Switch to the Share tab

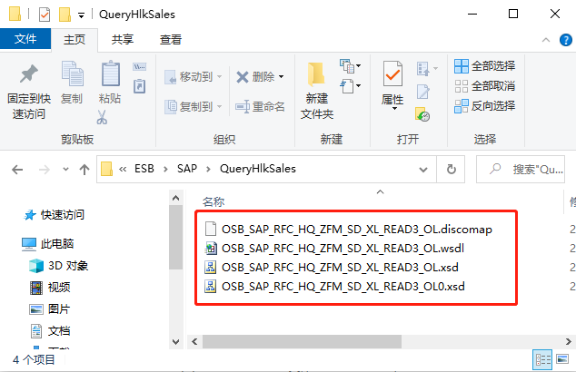point(123,40)
